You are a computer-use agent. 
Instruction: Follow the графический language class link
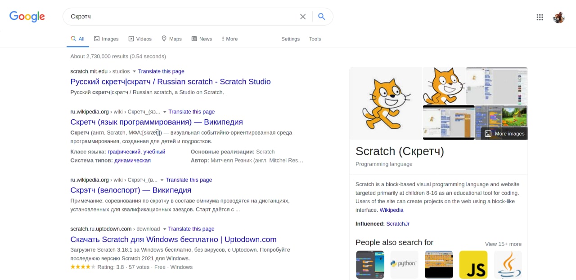(x=124, y=152)
